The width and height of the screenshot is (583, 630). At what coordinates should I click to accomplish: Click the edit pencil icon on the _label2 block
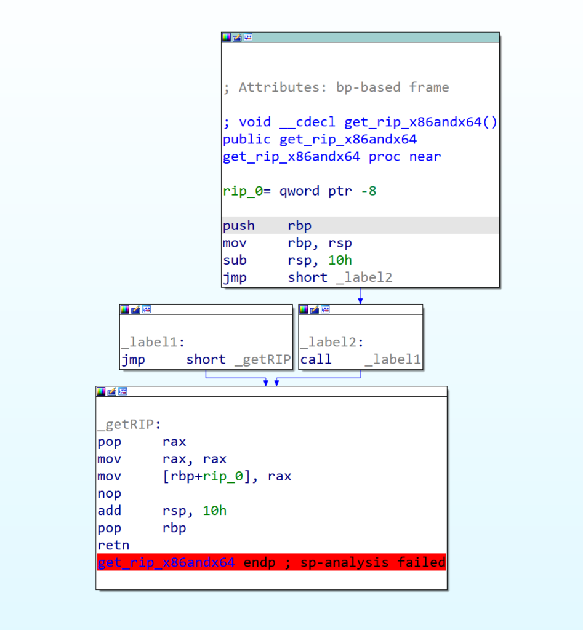(315, 309)
